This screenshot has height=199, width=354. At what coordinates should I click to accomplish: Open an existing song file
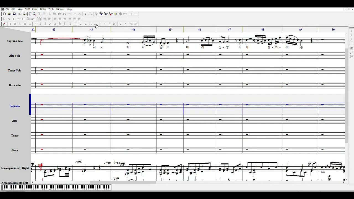point(9,14)
